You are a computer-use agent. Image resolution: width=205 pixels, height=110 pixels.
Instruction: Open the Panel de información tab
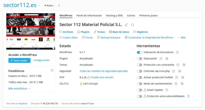(89, 16)
